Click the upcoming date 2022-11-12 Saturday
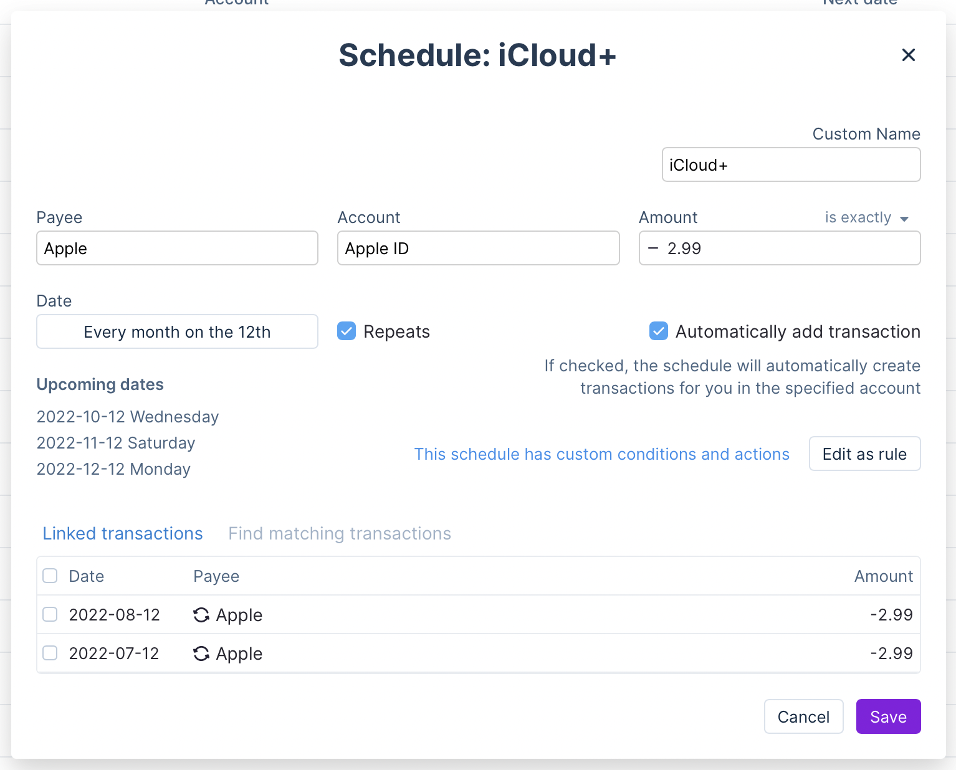The image size is (956, 770). click(116, 442)
